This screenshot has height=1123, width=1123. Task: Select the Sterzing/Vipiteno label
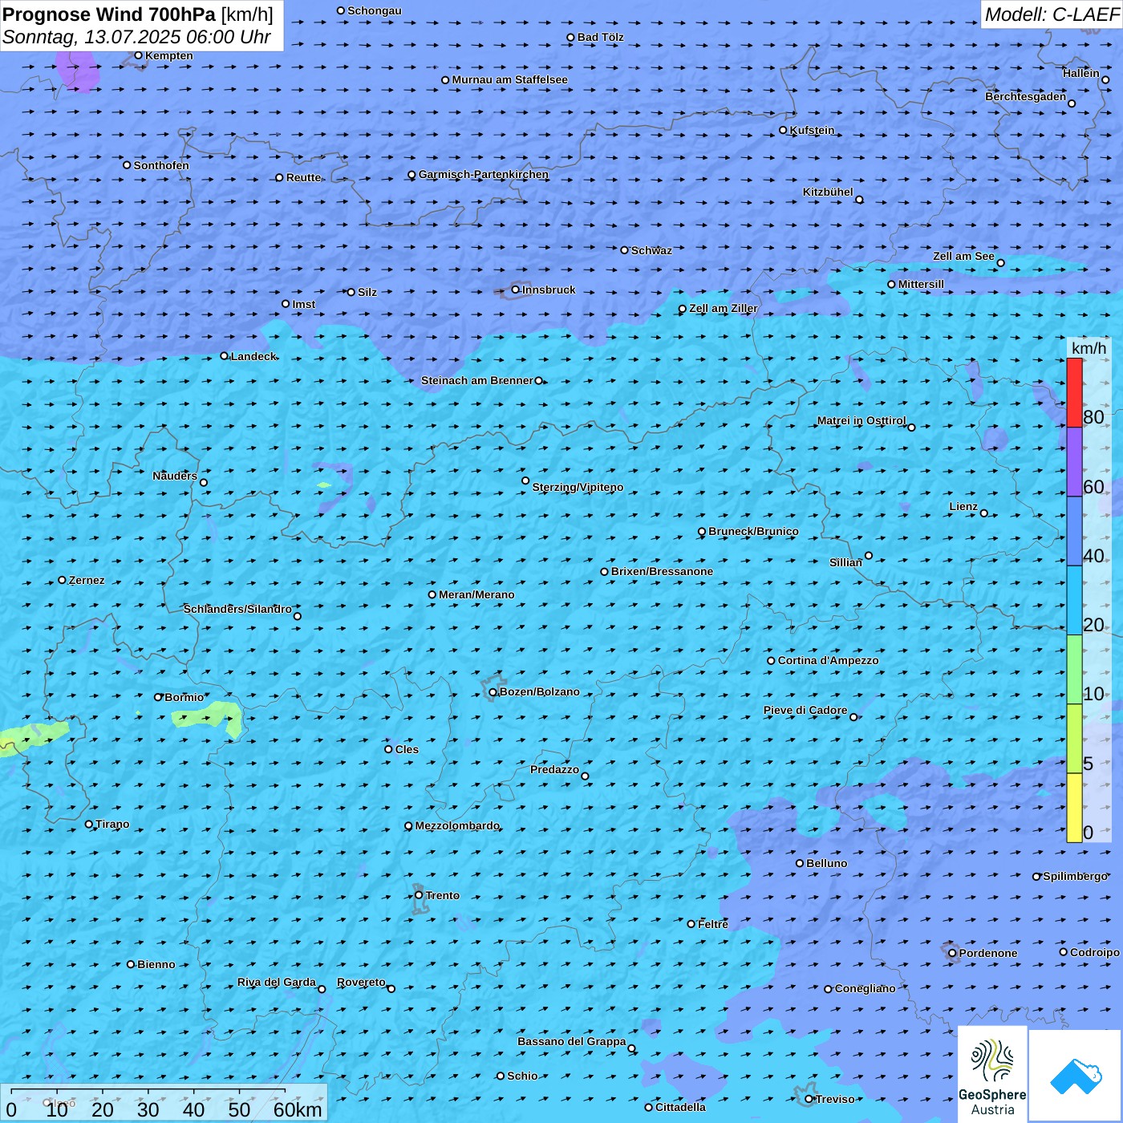[x=578, y=487]
